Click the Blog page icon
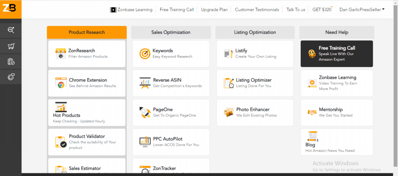 312,136
